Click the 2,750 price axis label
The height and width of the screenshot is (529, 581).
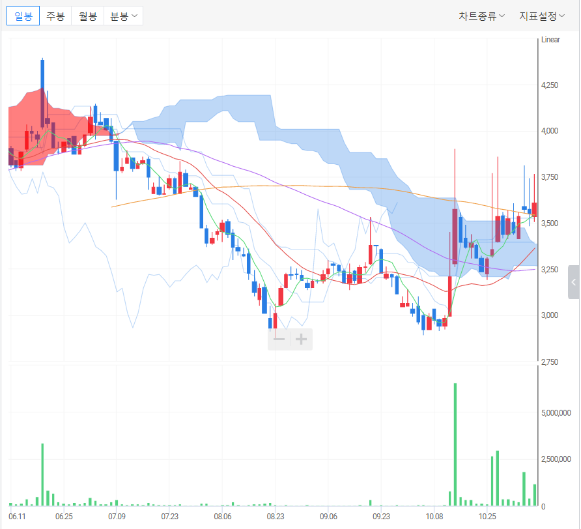550,362
